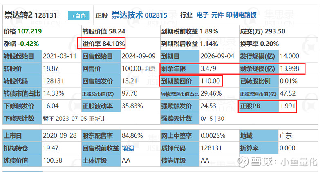Select the 回售起始日 date 2024-09-09
The image size is (327, 172).
pyautogui.click(x=139, y=56)
